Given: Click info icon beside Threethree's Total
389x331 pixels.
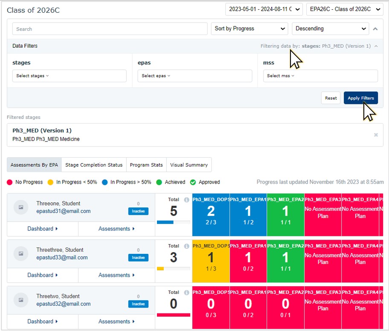Looking at the screenshot, I should click(x=186, y=246).
